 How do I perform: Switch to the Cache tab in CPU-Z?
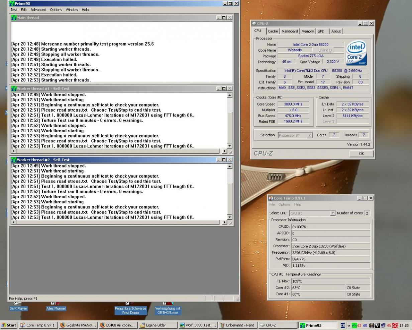[x=273, y=31]
